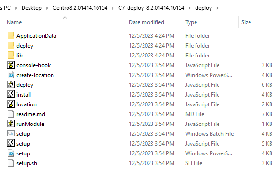Go to Desktop in the address bar
The height and width of the screenshot is (174, 279).
pos(31,8)
